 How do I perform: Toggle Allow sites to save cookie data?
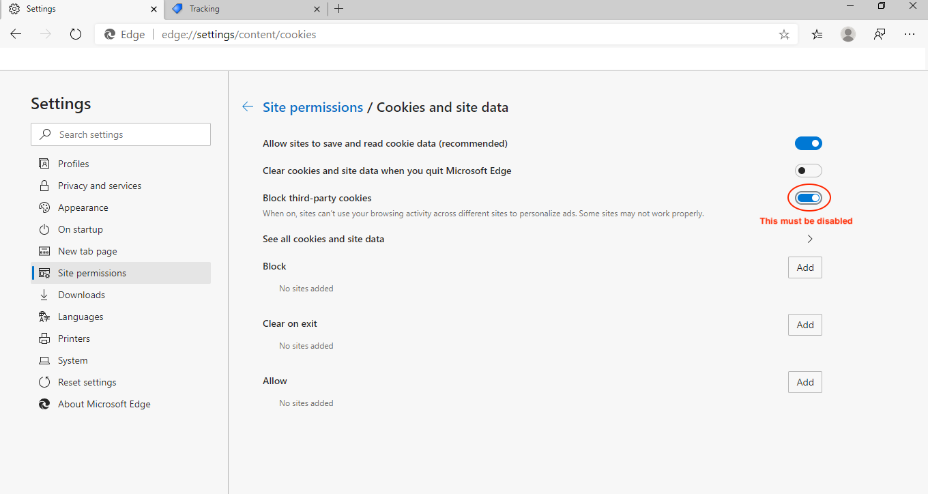809,143
